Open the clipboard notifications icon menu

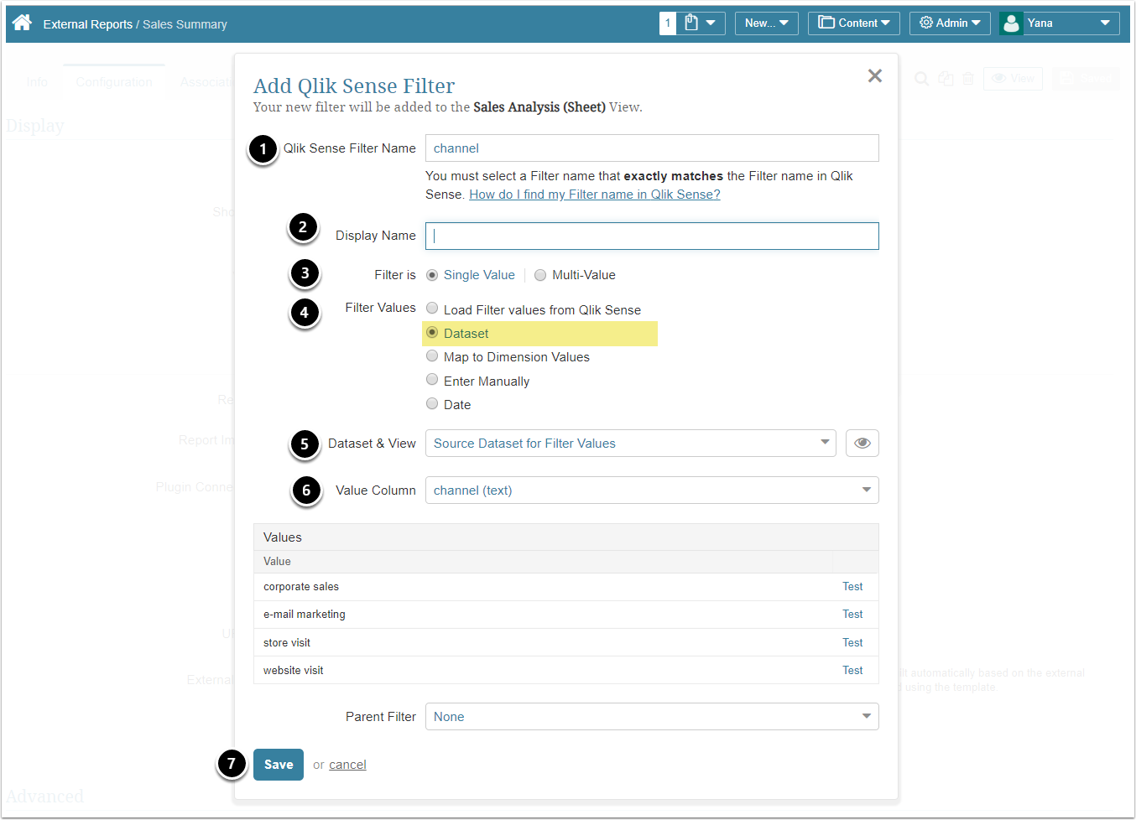pos(700,23)
